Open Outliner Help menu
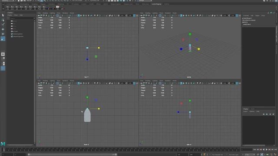This screenshot has height=156, width=278. tap(21, 15)
